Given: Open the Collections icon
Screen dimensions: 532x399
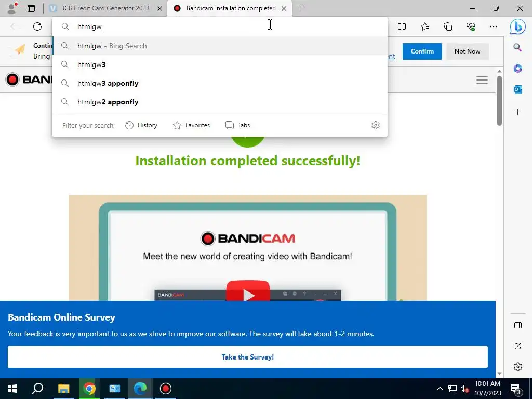Looking at the screenshot, I should click(448, 26).
